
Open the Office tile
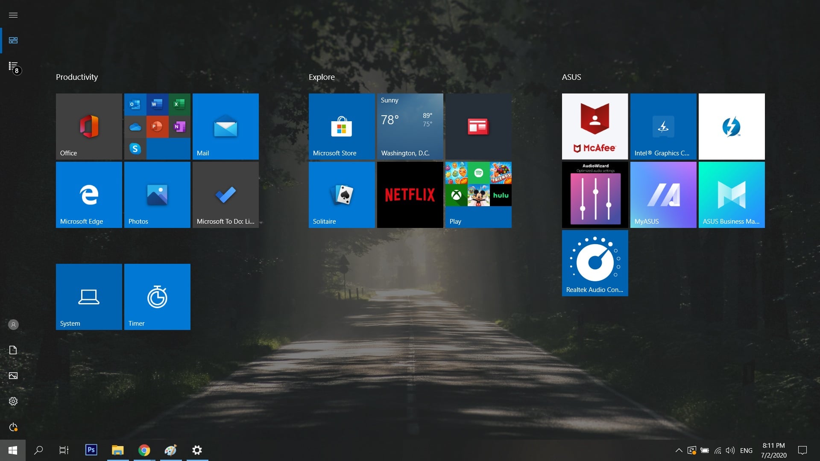(x=89, y=126)
